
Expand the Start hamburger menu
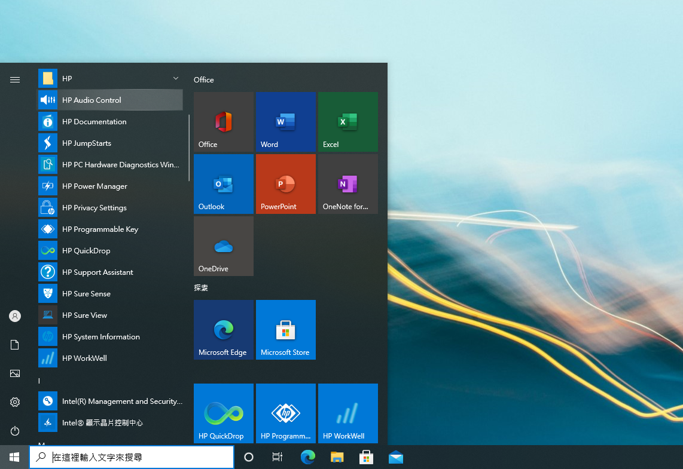(15, 79)
